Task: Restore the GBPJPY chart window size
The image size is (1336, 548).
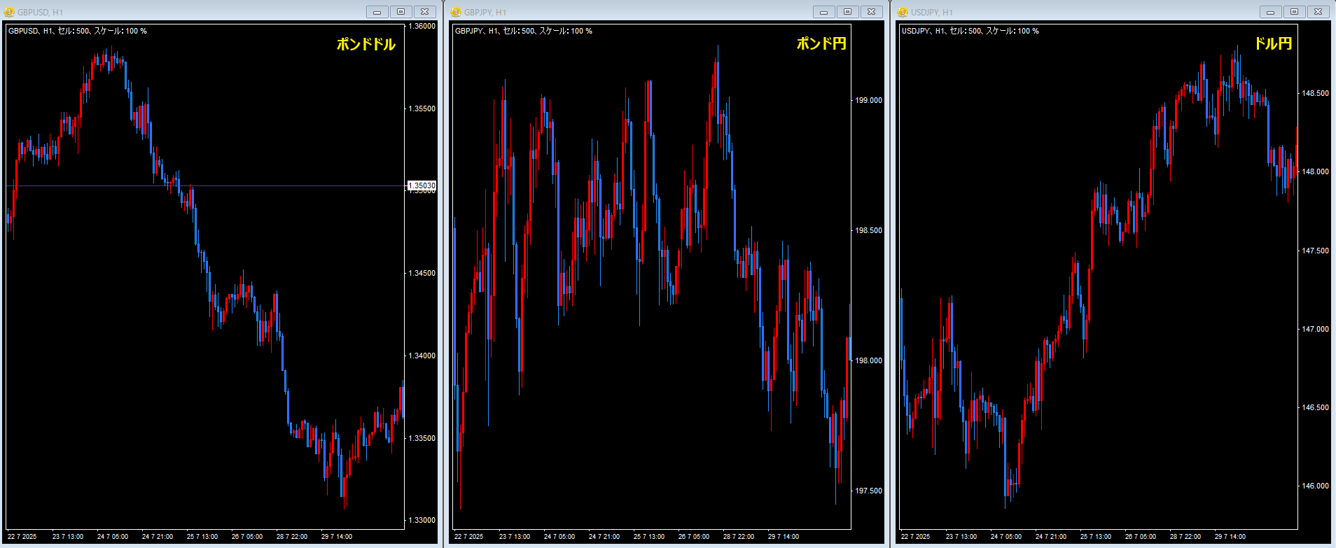Action: [x=847, y=12]
